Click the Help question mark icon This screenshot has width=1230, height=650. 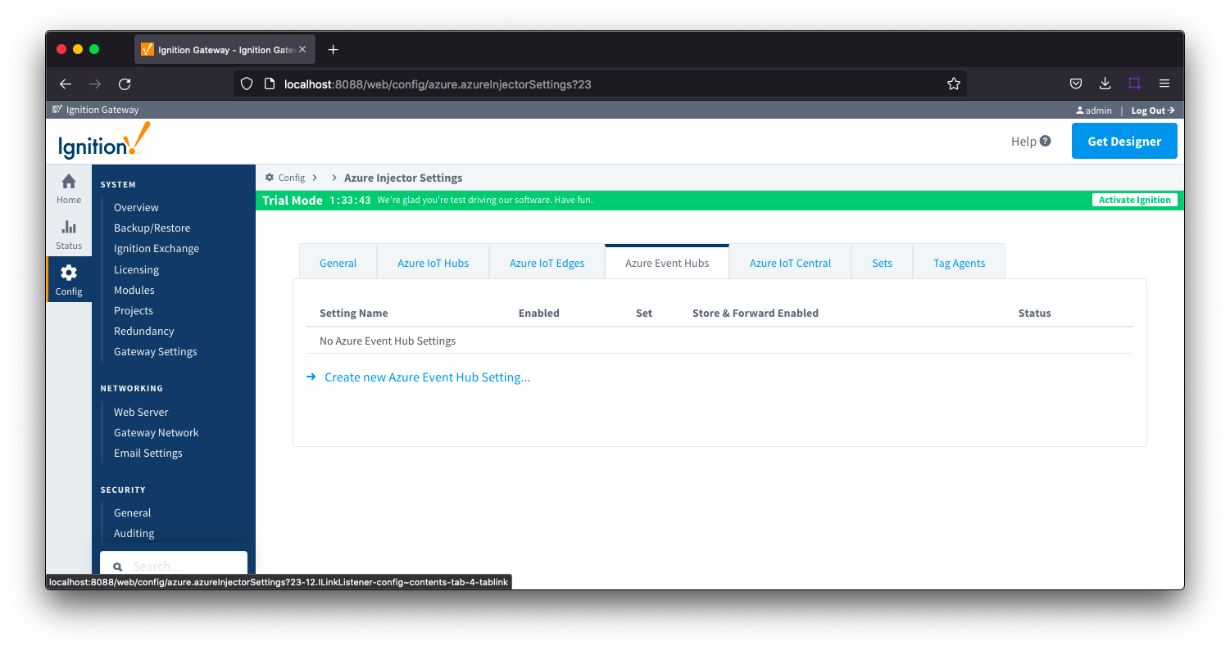1045,141
